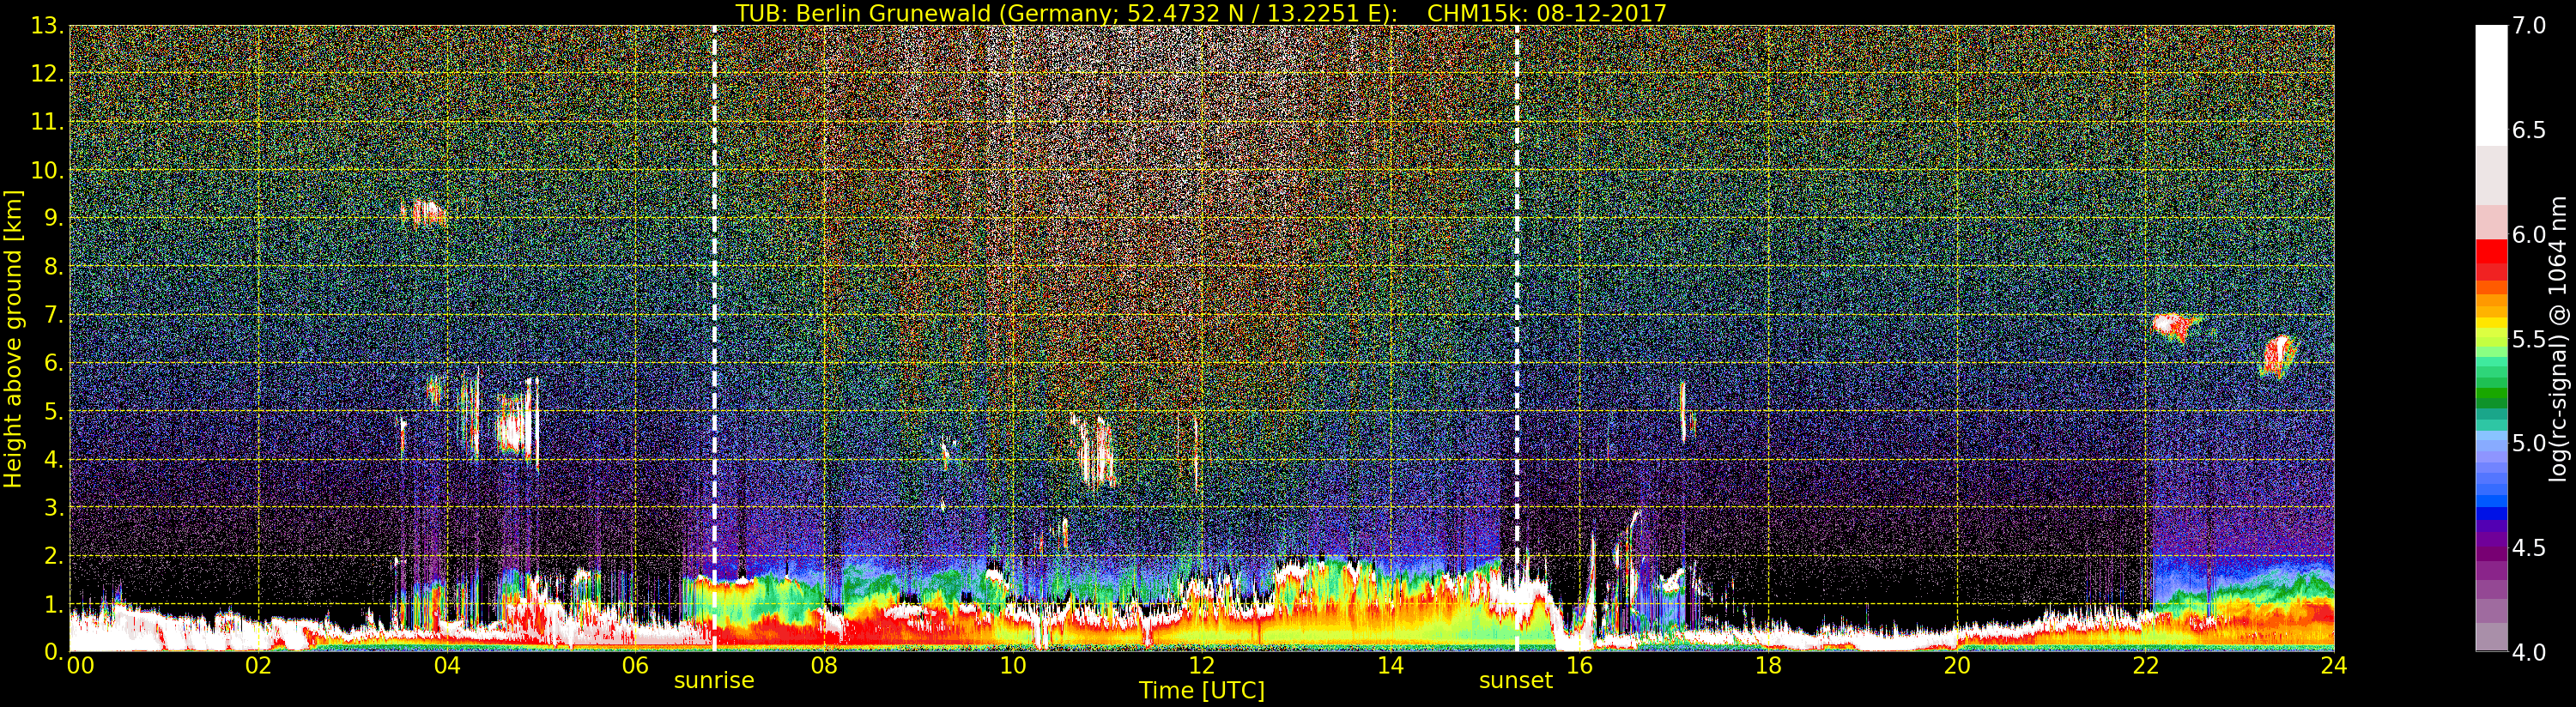
Task: Click the Time [UTC] axis label
Action: coord(1201,691)
